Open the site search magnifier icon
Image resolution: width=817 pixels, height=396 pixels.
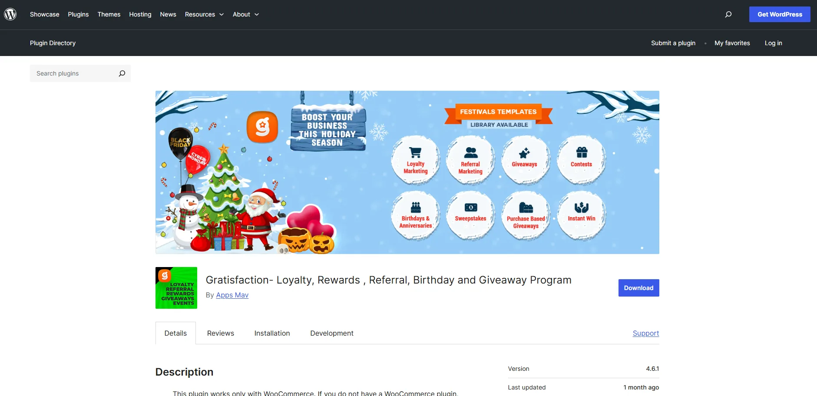[728, 14]
